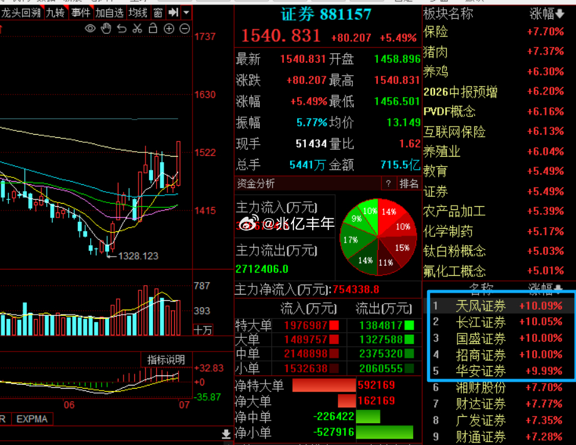This screenshot has width=576, height=445.
Task: Click the 净特大单 red bar
Action: pyautogui.click(x=325, y=385)
